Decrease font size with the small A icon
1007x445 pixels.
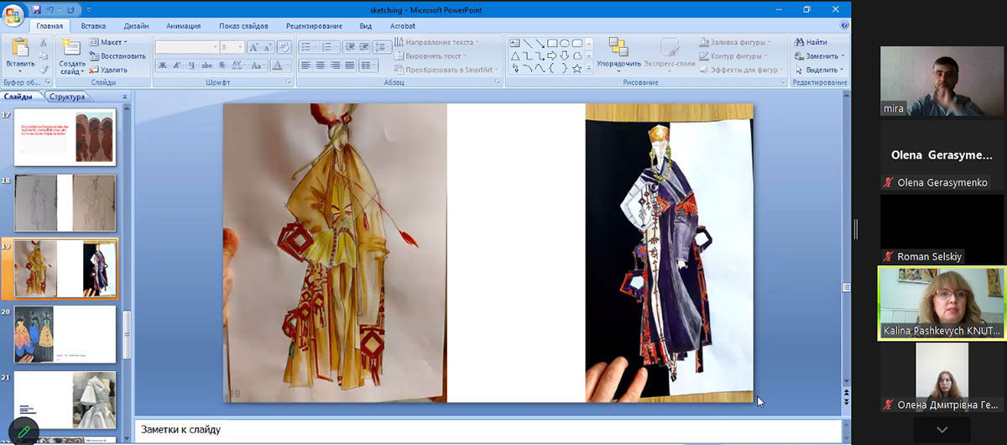tap(269, 48)
